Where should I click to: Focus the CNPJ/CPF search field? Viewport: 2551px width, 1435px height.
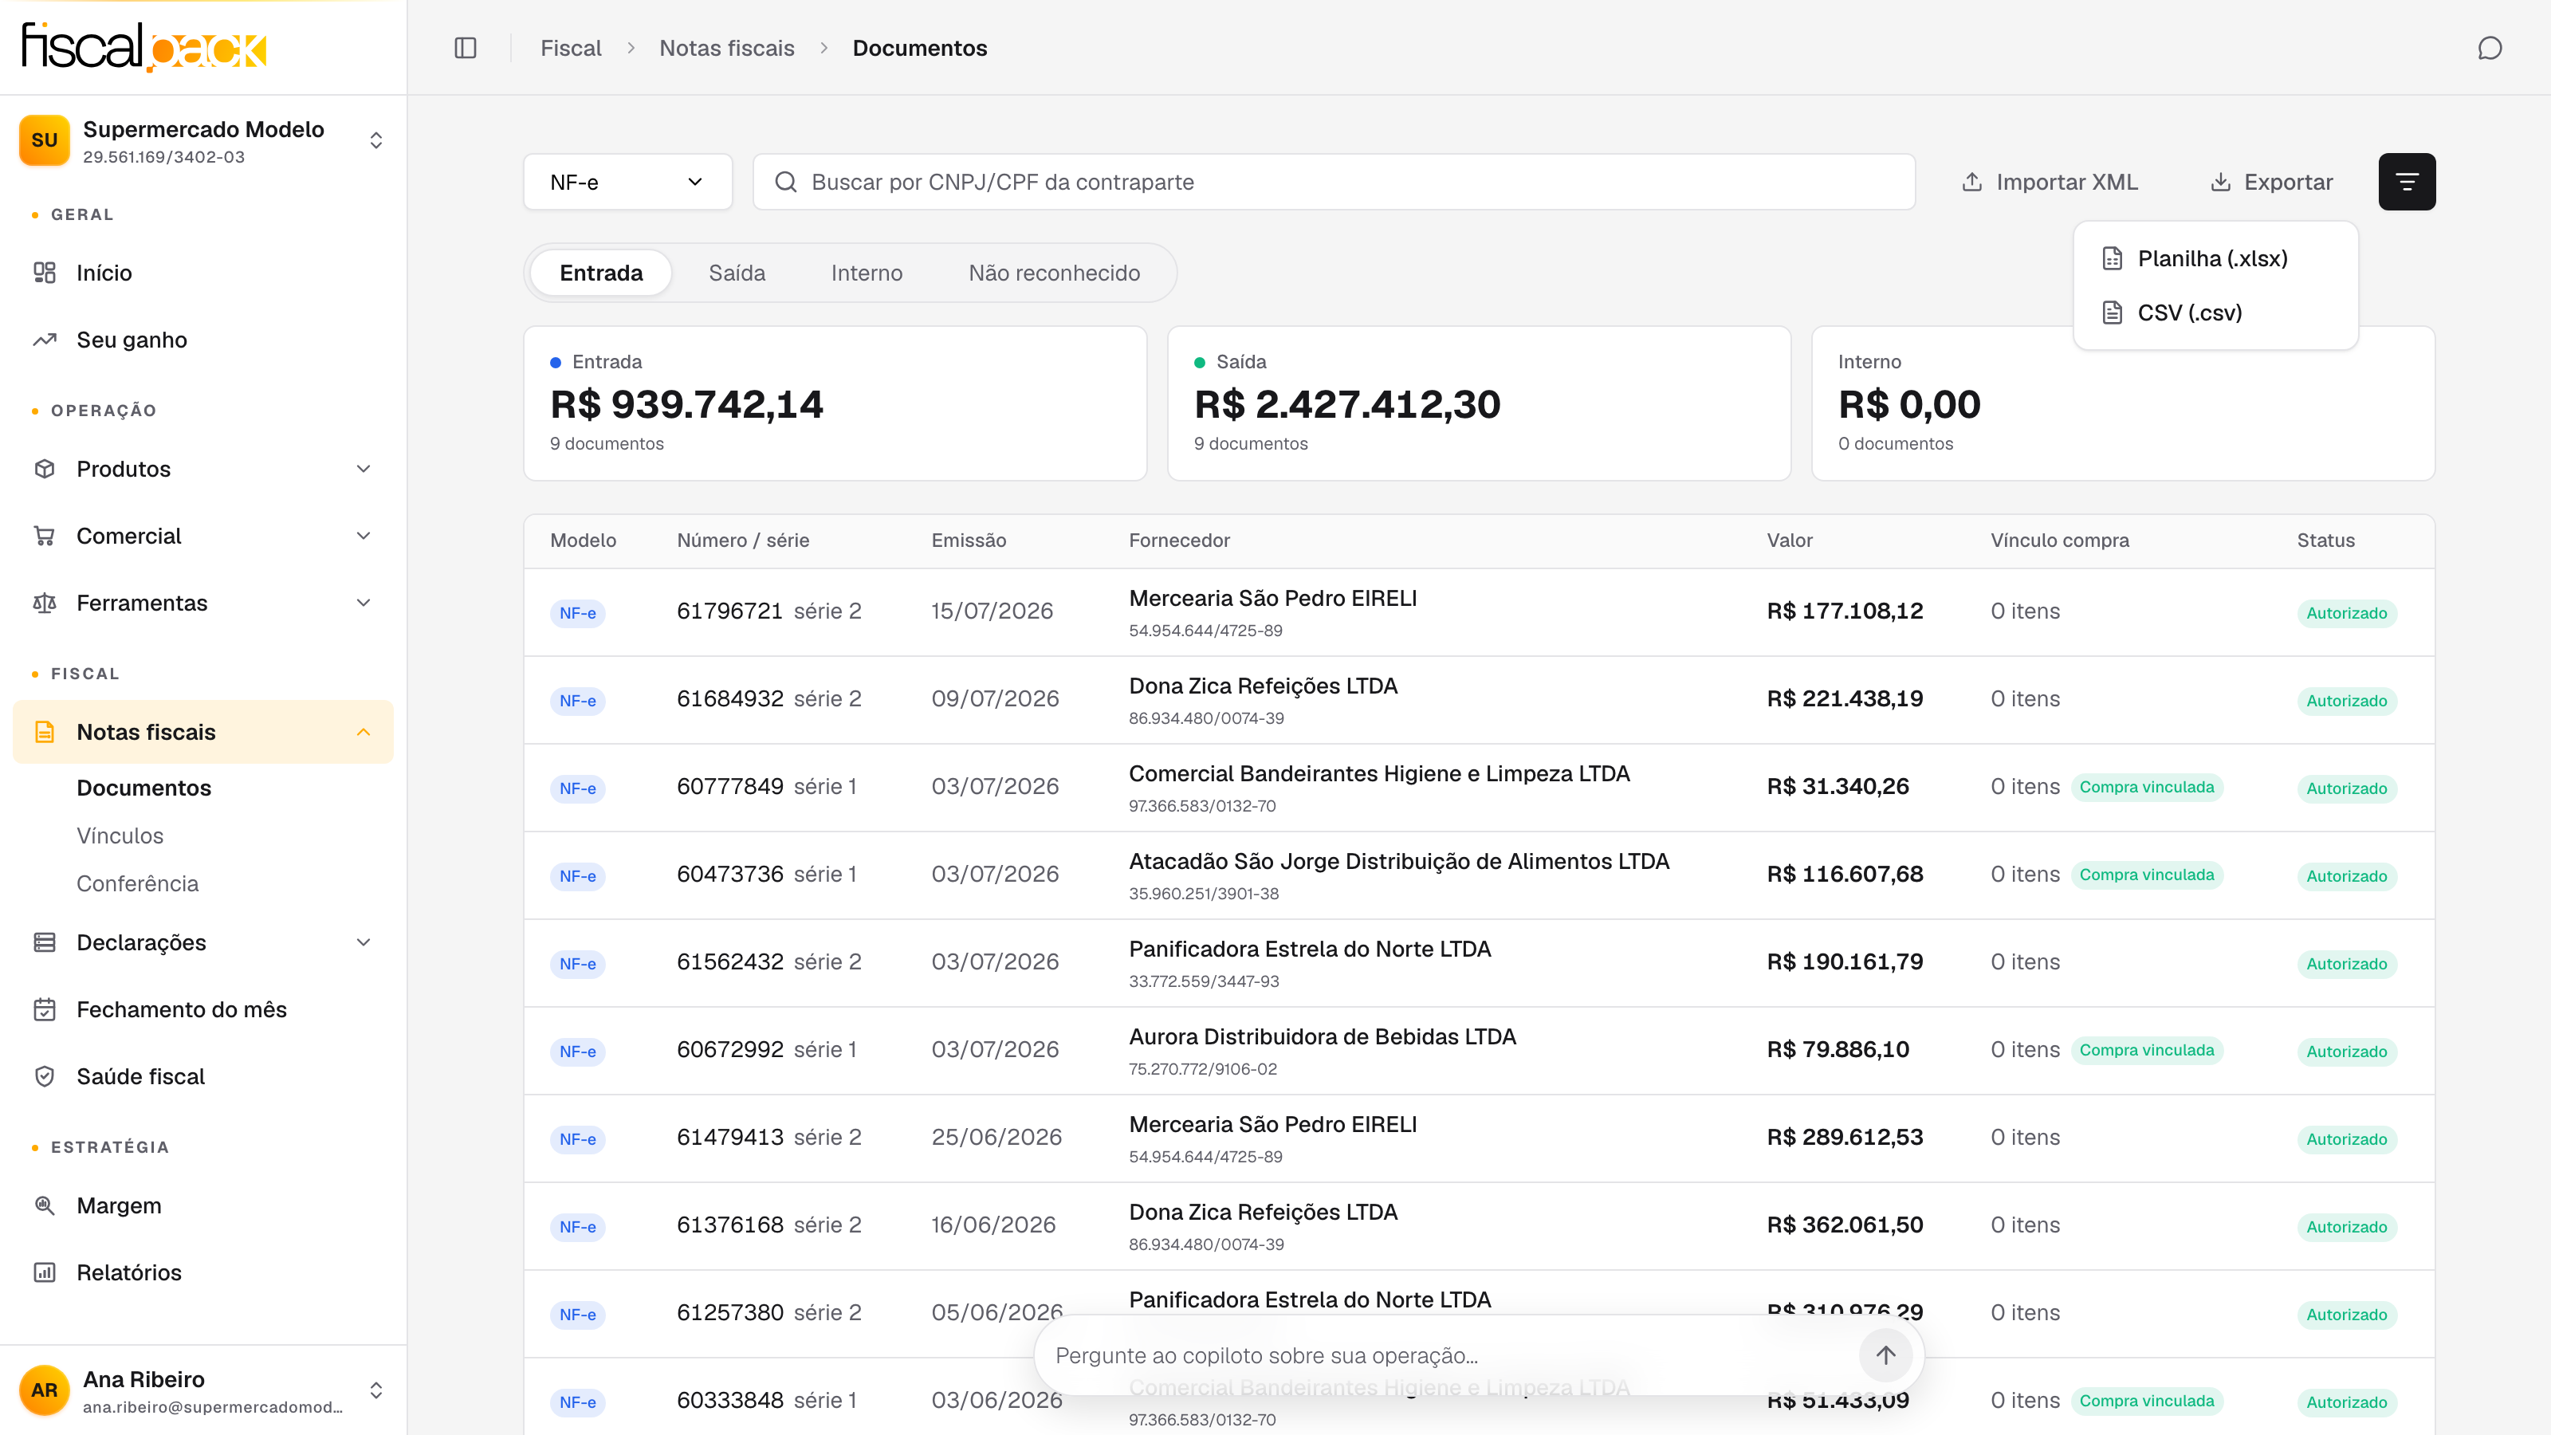tap(1333, 183)
